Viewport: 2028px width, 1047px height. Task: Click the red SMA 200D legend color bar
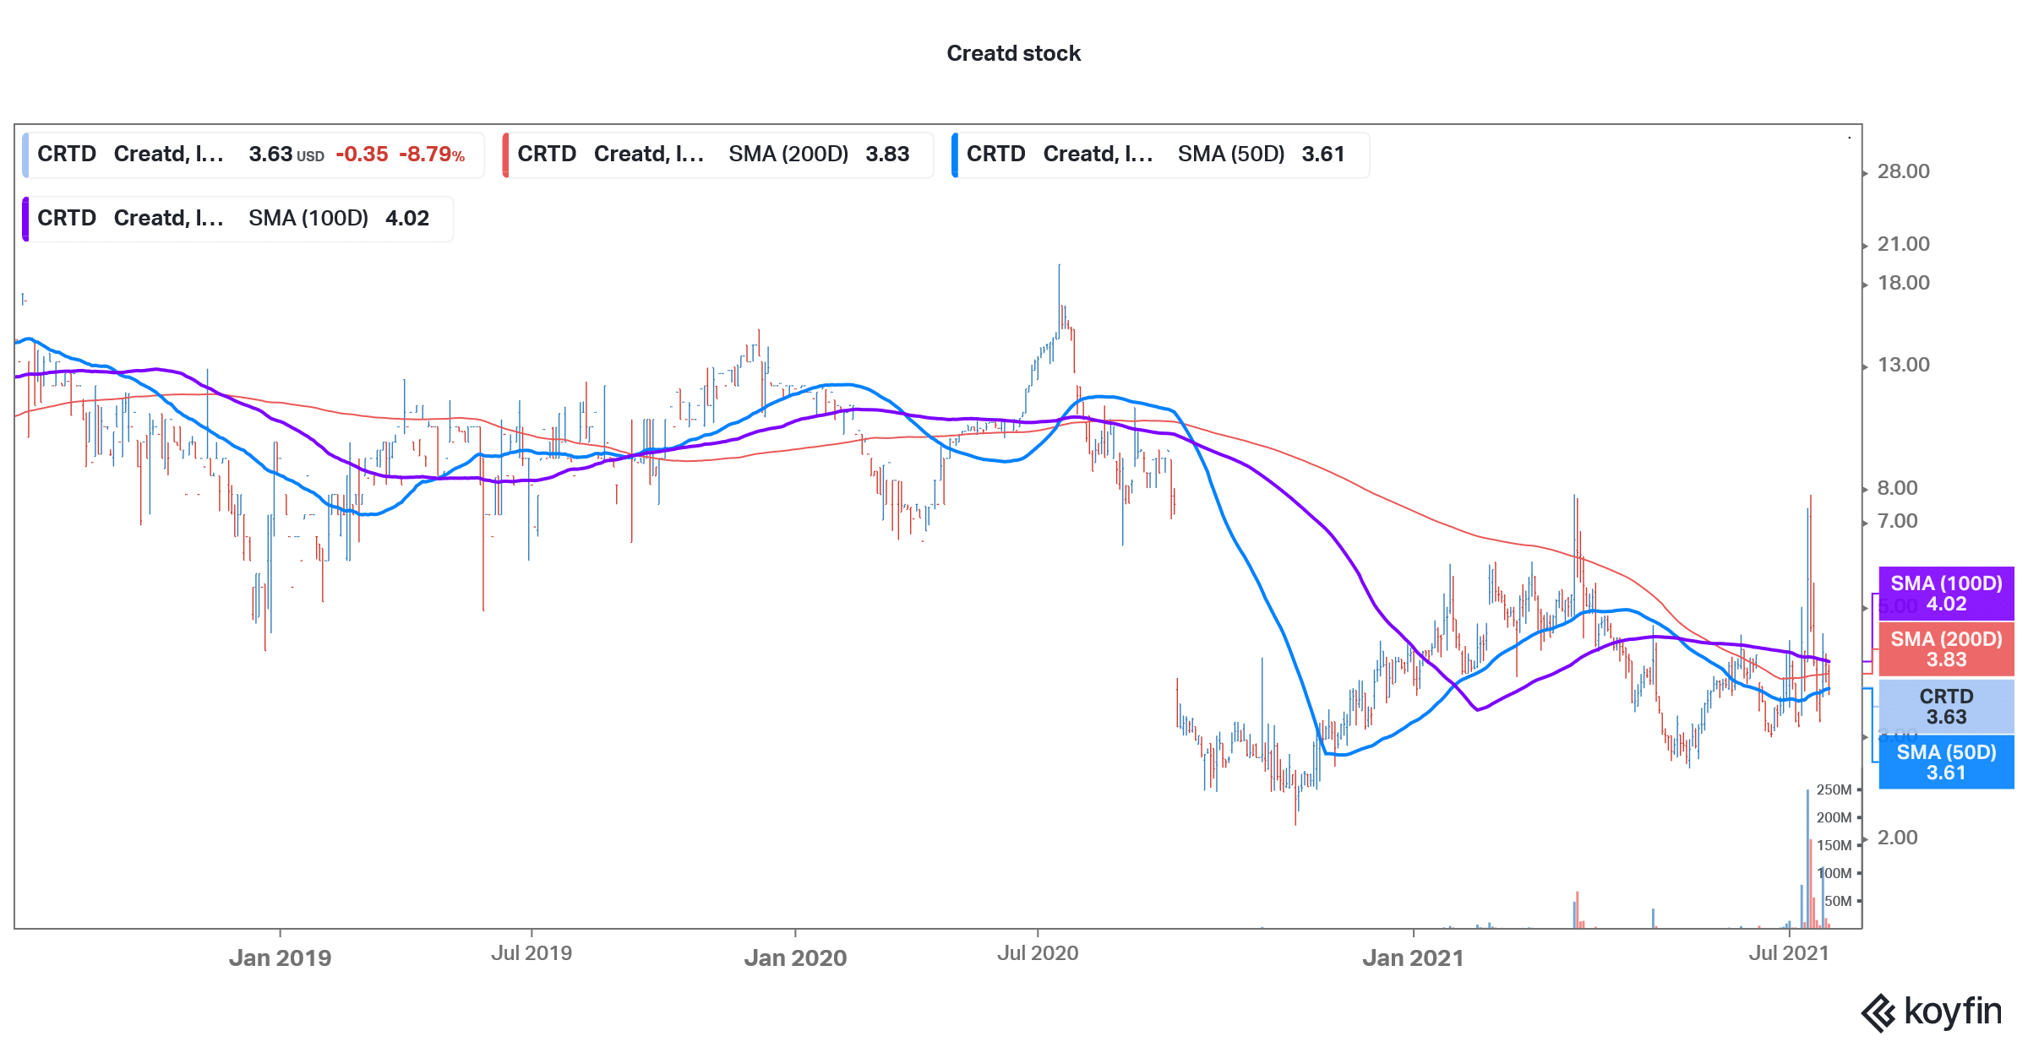pos(505,155)
